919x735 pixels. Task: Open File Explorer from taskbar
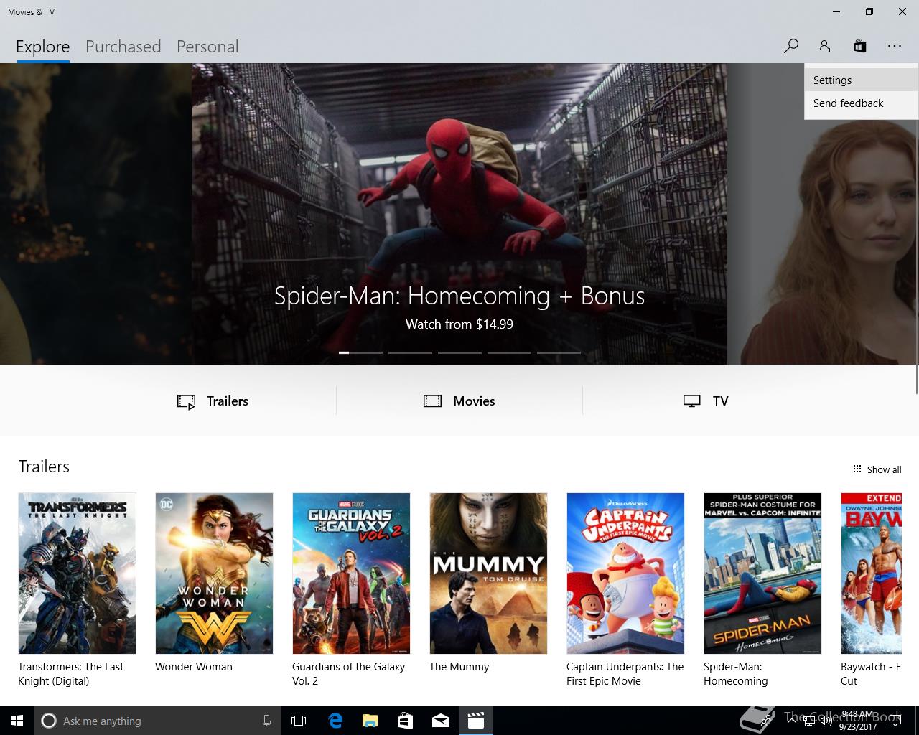(370, 721)
